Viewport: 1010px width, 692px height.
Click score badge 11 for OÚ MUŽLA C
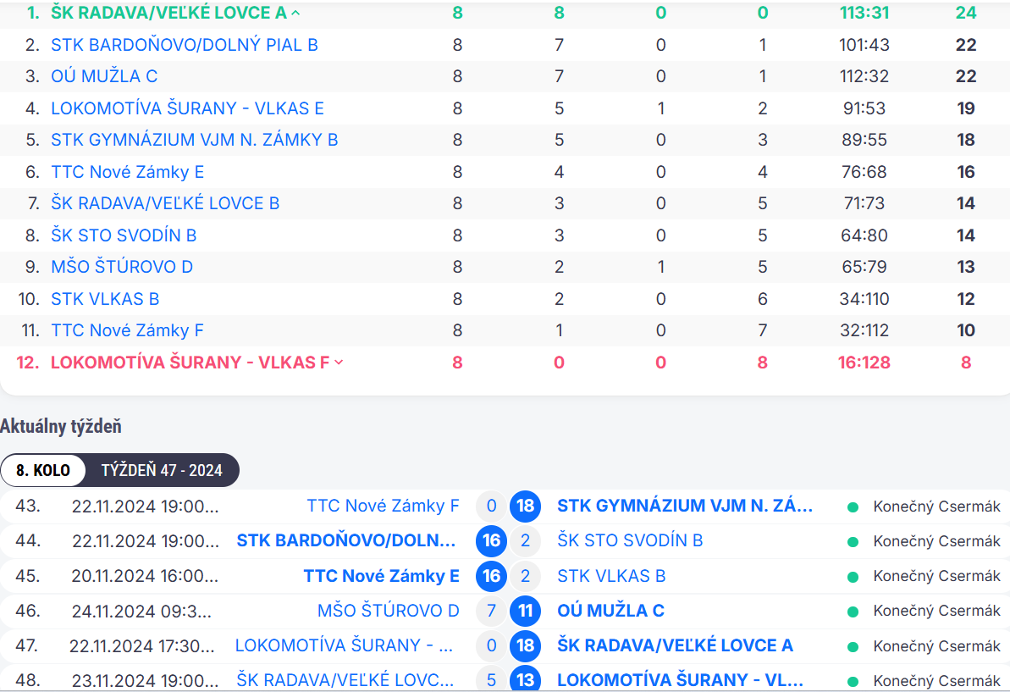coord(525,610)
